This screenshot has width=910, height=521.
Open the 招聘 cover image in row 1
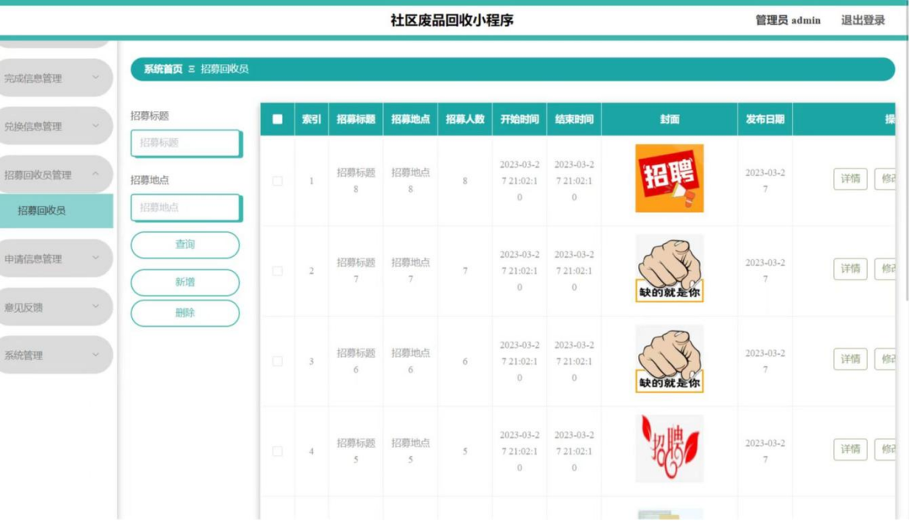pyautogui.click(x=669, y=178)
